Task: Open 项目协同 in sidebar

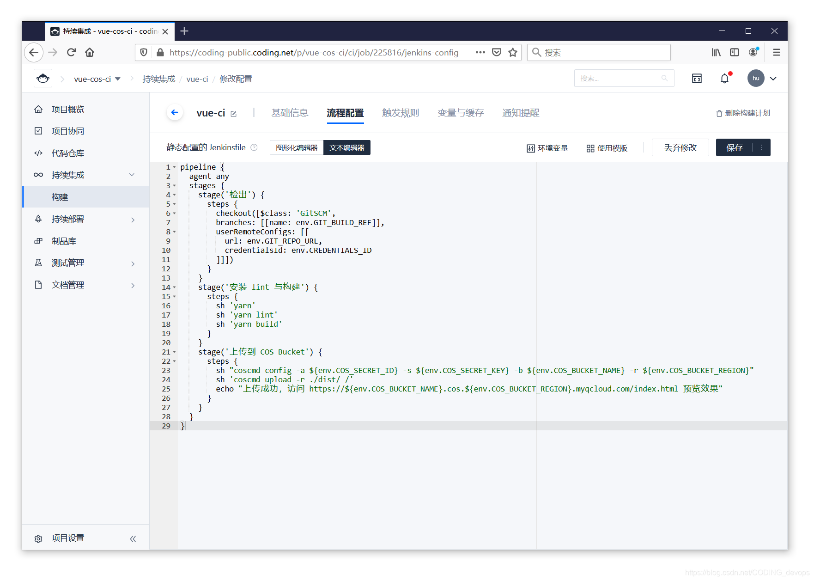Action: click(x=85, y=131)
